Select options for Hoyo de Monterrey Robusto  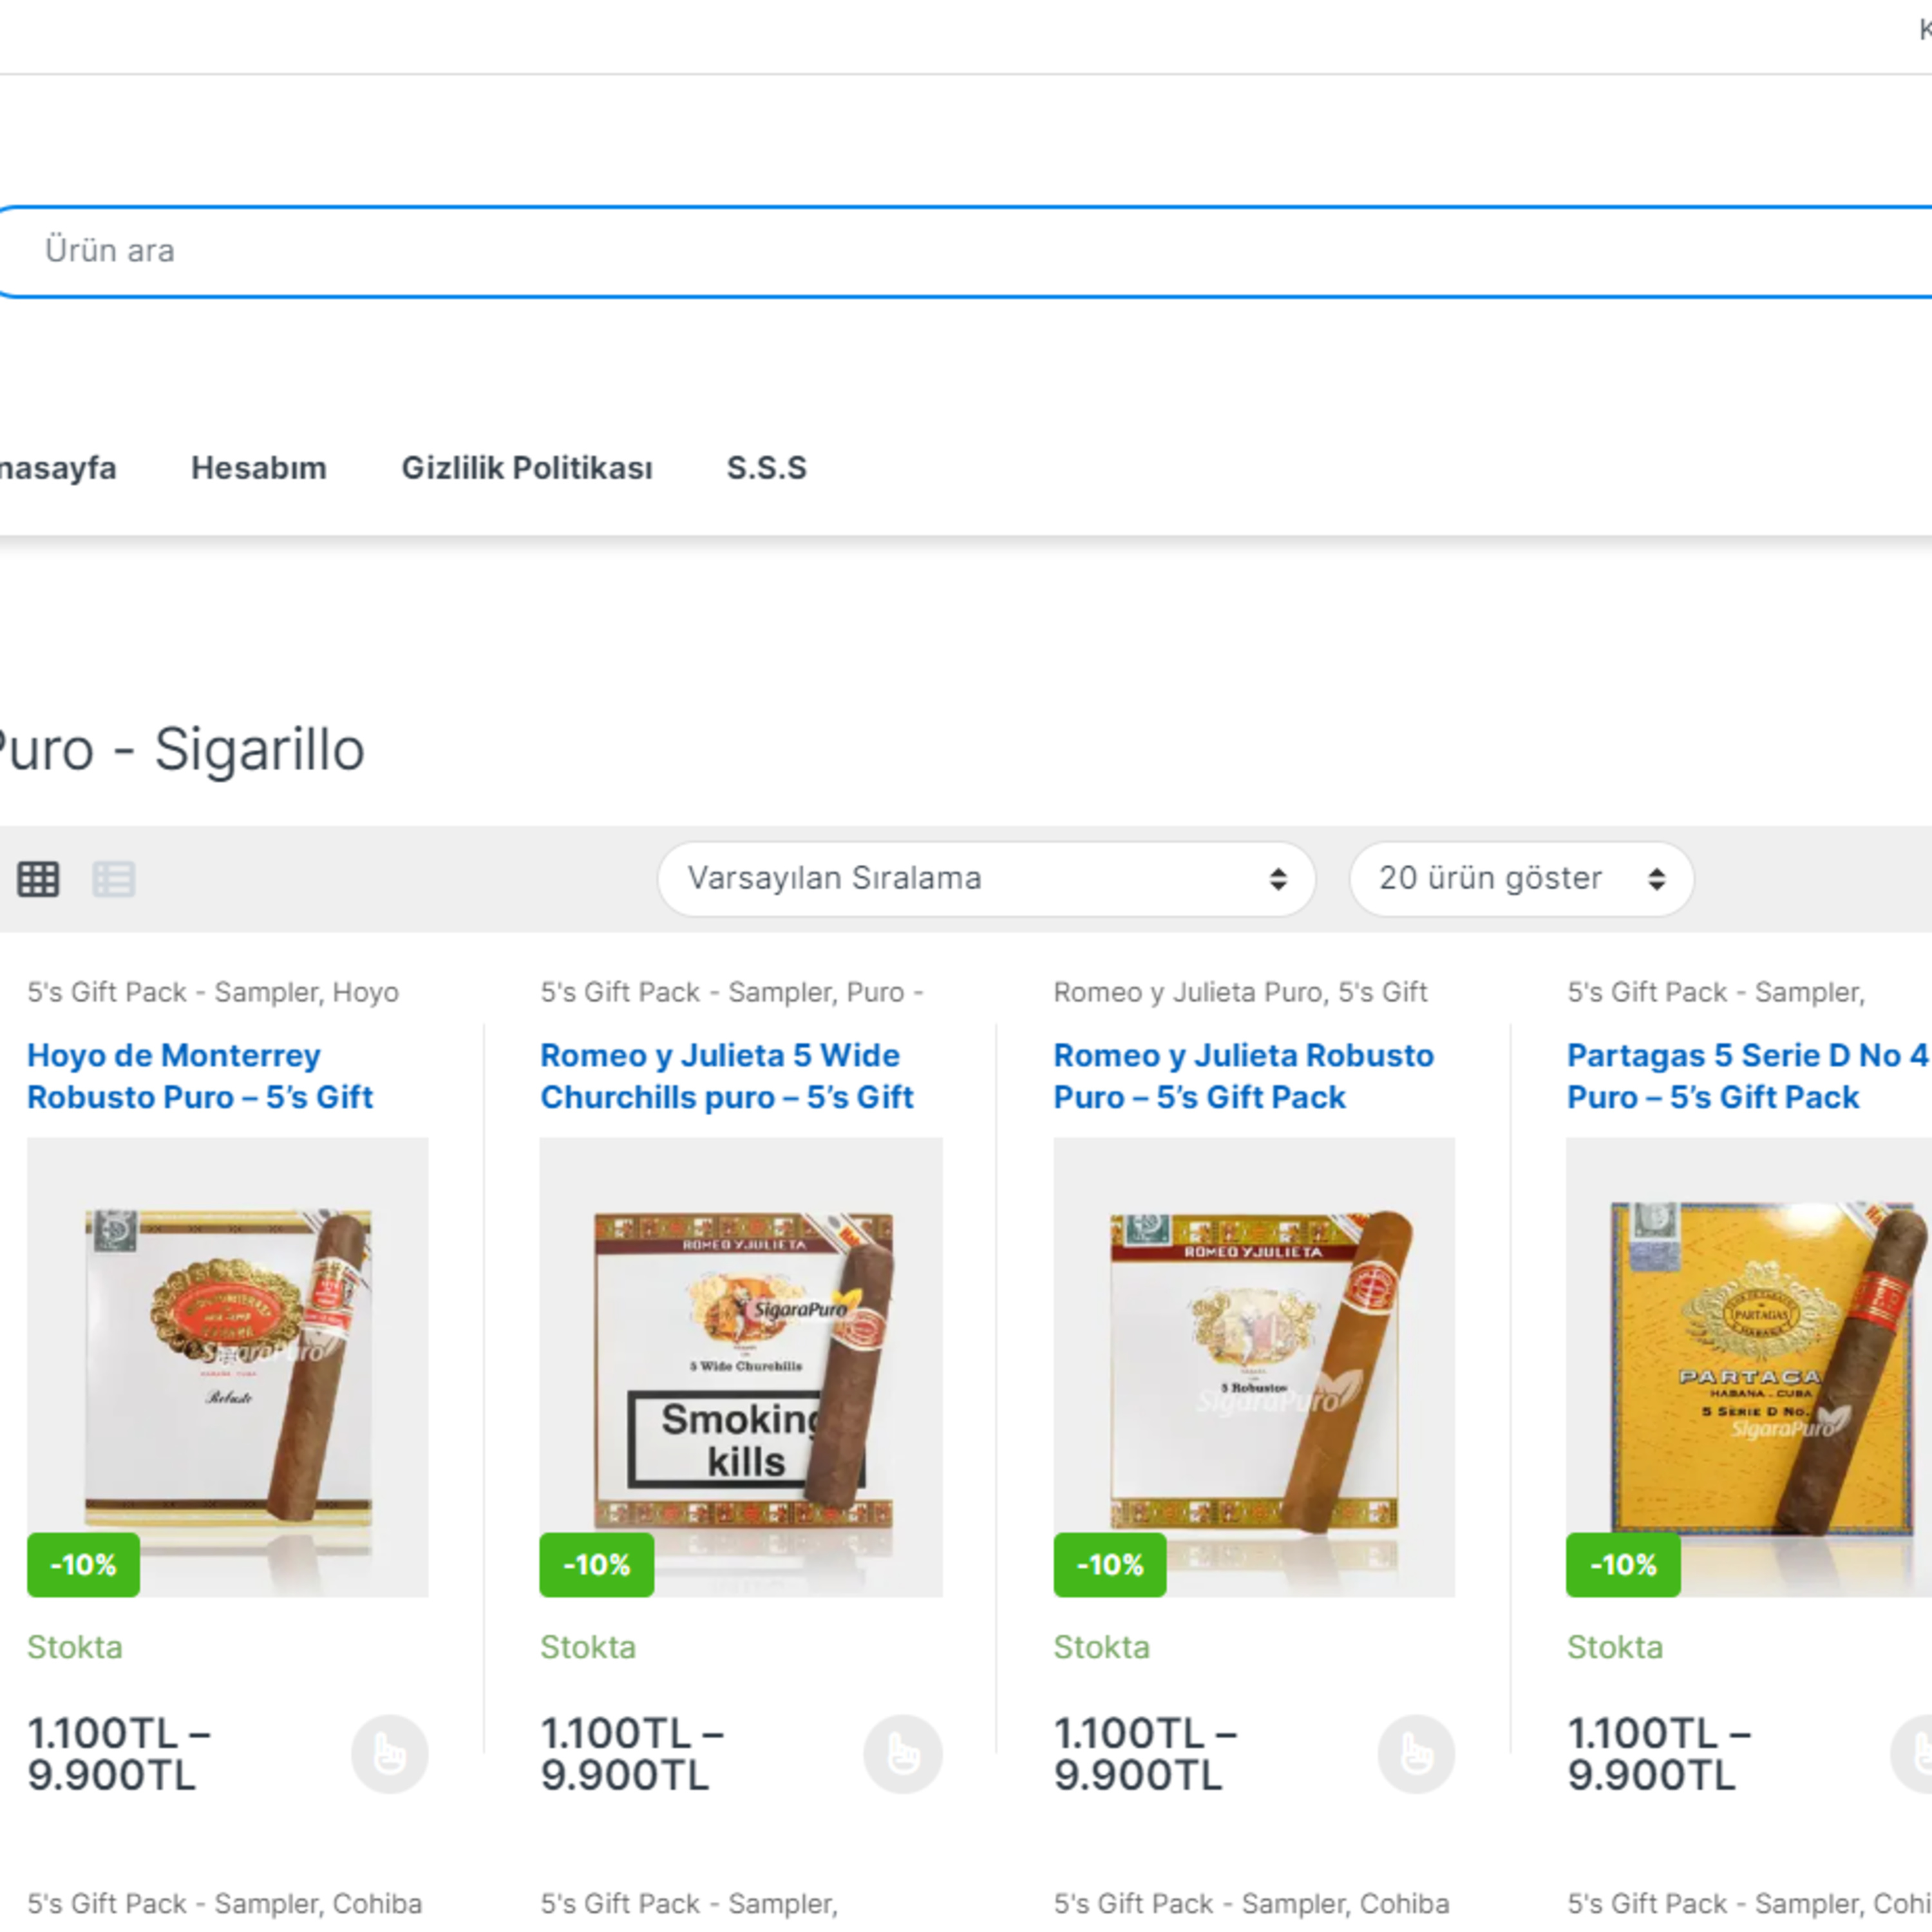(x=389, y=1754)
